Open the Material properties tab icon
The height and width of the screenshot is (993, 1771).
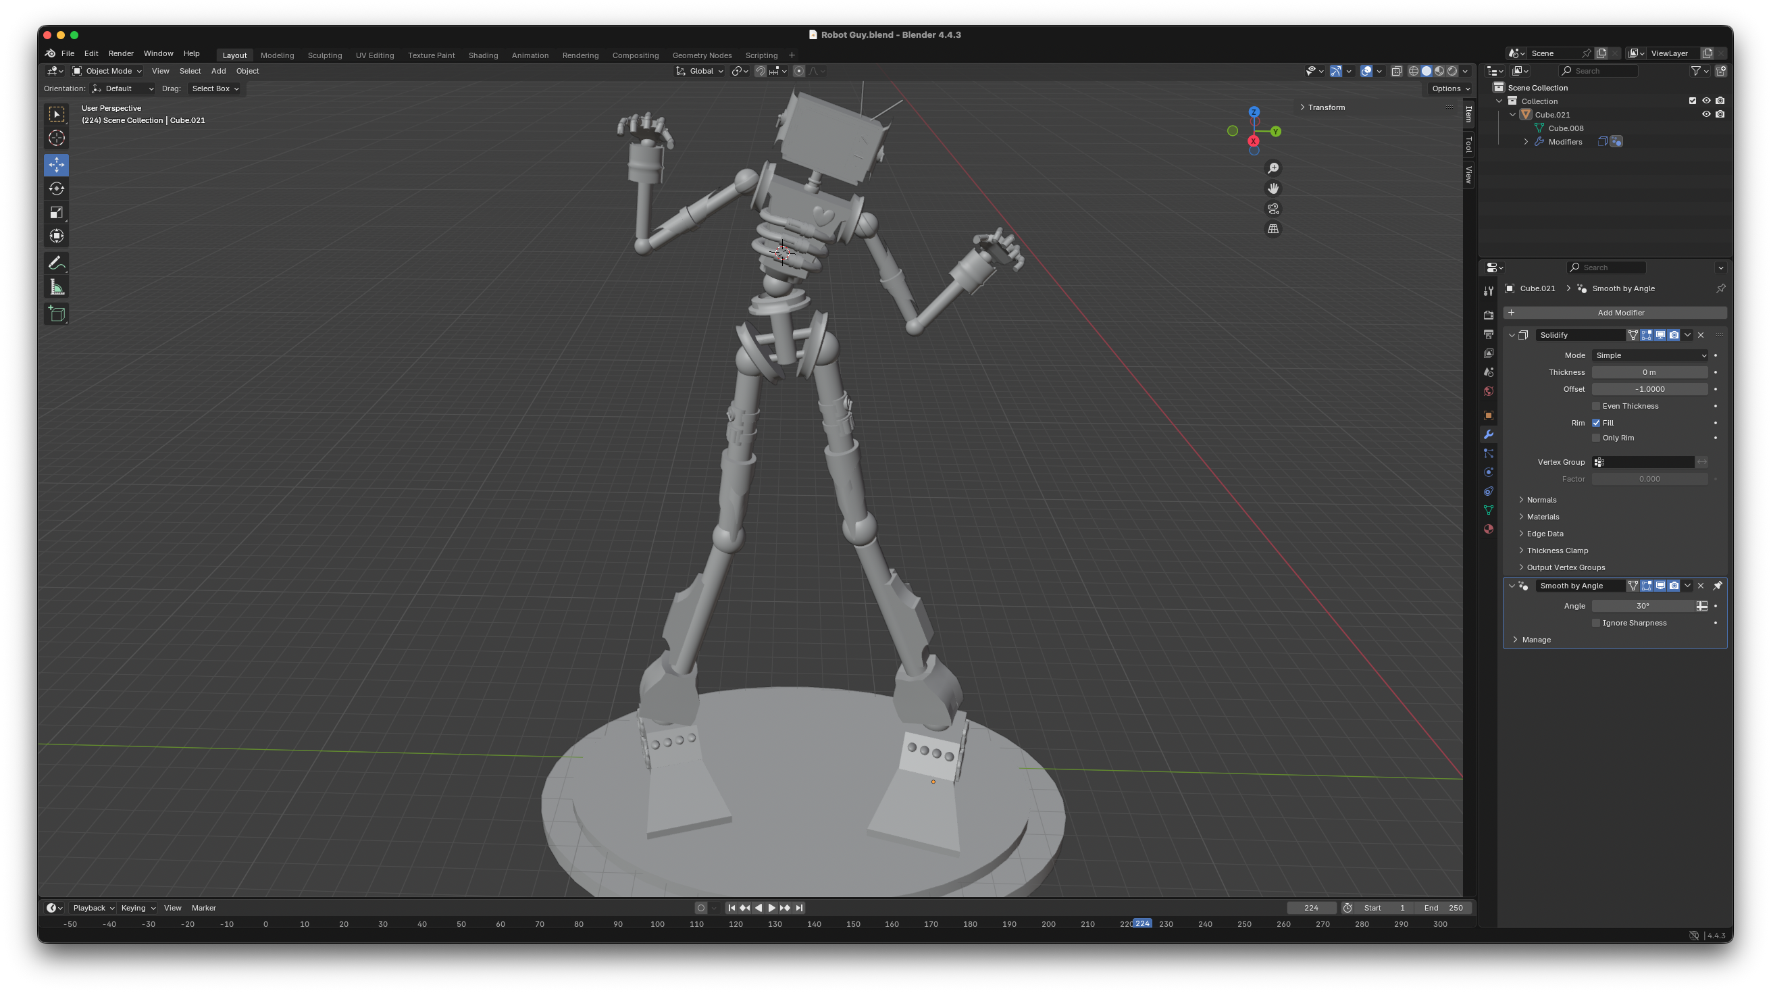[1489, 530]
